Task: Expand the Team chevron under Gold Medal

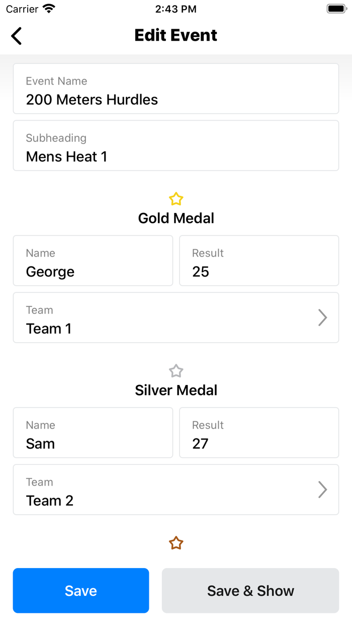Action: click(x=322, y=318)
